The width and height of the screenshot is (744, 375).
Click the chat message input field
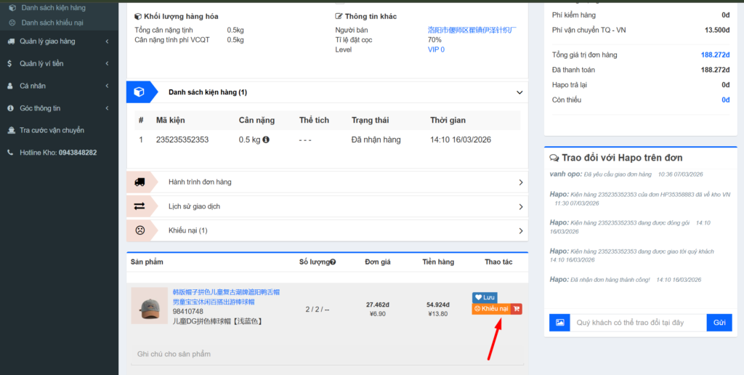pos(638,323)
